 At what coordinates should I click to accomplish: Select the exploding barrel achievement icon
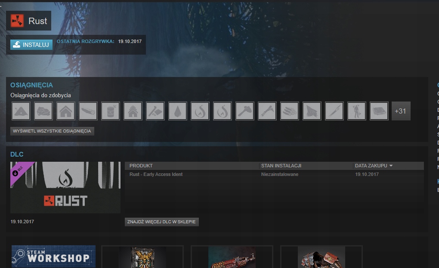click(111, 111)
